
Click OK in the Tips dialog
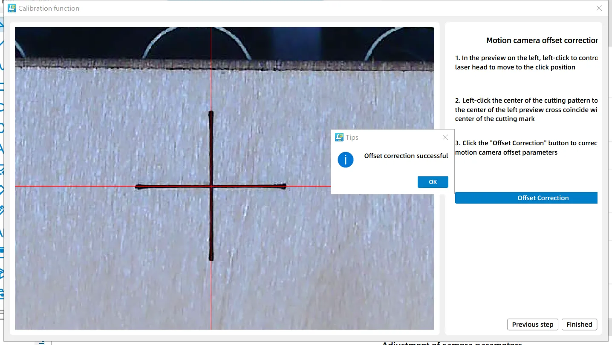[433, 182]
